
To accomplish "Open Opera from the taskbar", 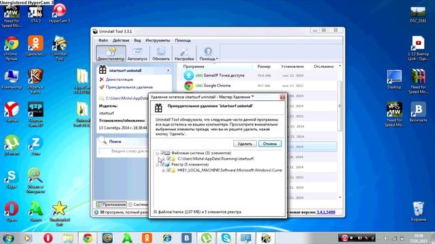I will (48, 238).
